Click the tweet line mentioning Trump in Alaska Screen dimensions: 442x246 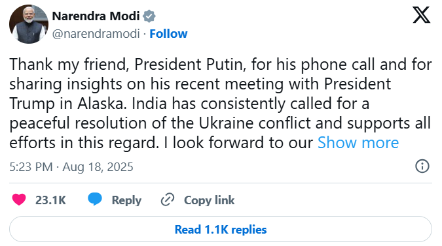[189, 104]
